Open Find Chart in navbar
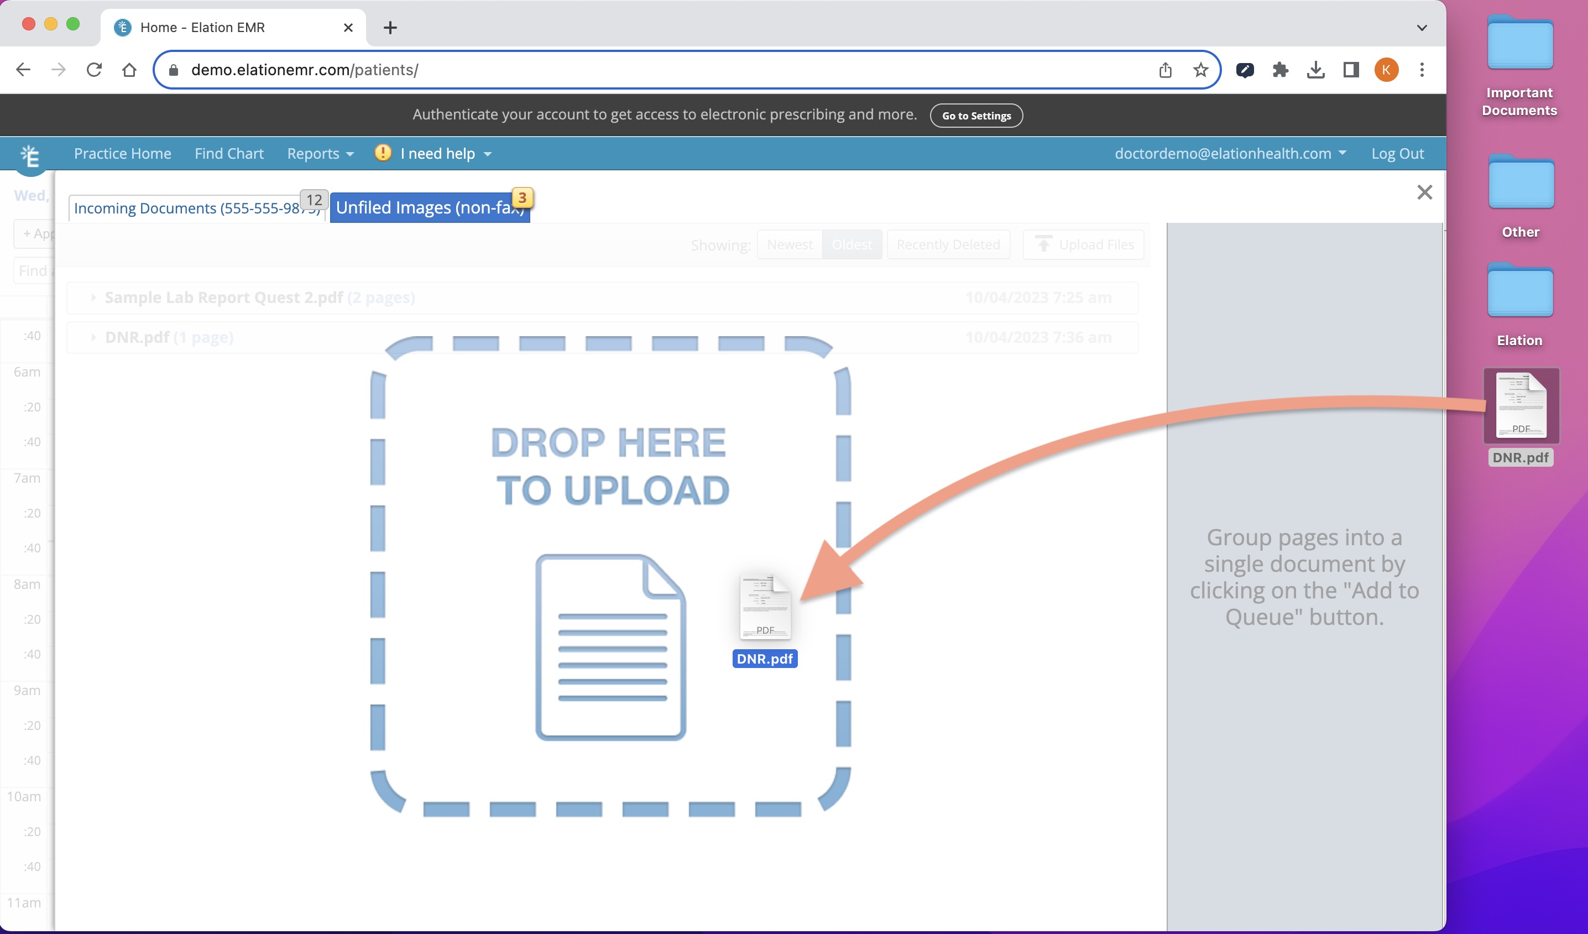 point(229,154)
